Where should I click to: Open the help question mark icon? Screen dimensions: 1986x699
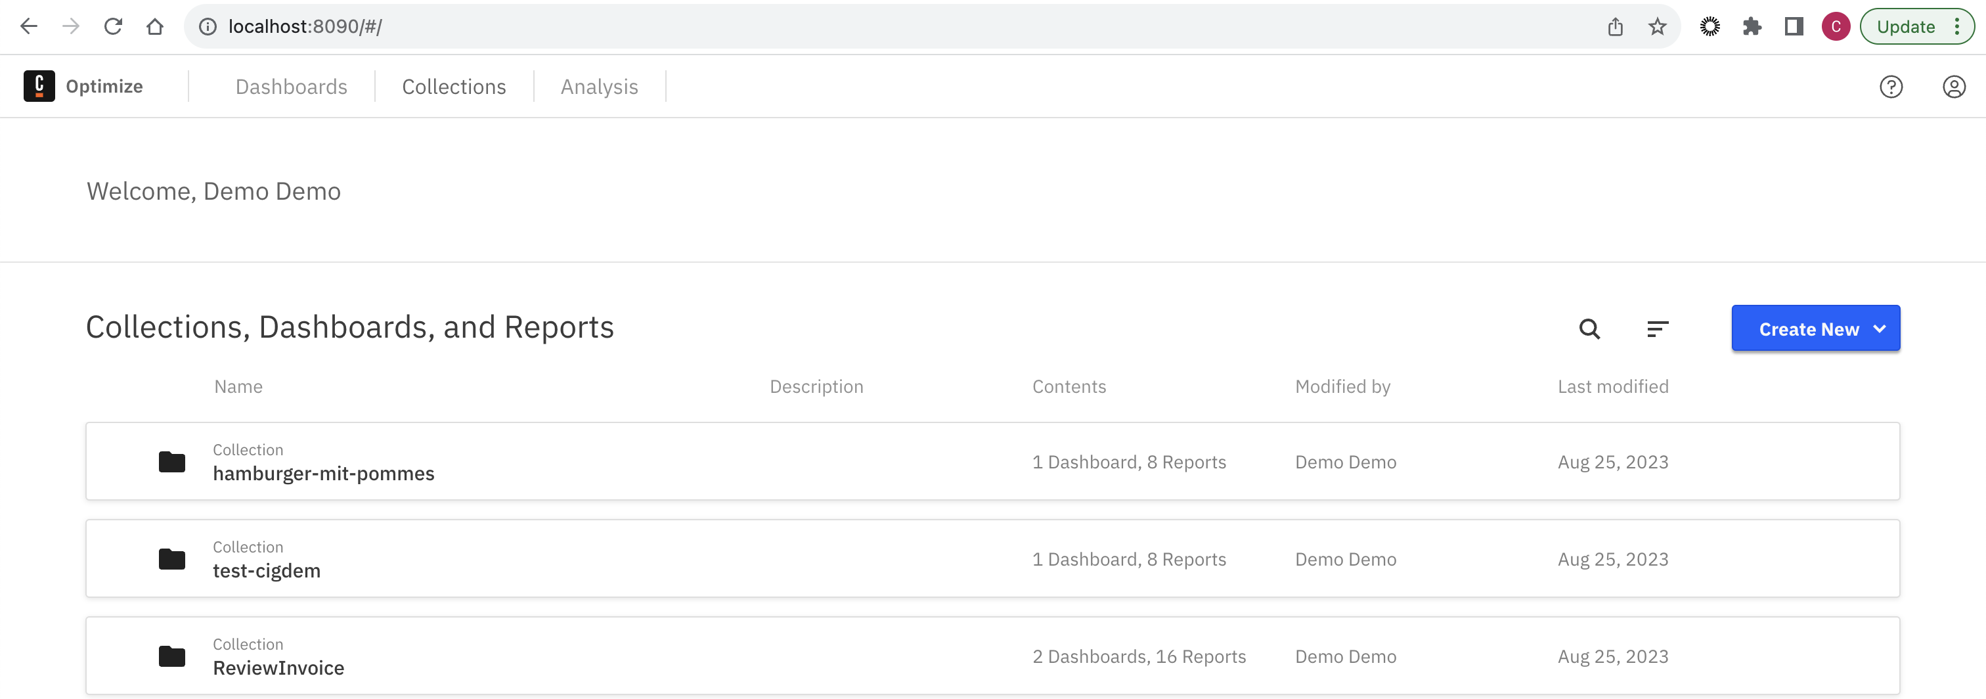pyautogui.click(x=1890, y=87)
